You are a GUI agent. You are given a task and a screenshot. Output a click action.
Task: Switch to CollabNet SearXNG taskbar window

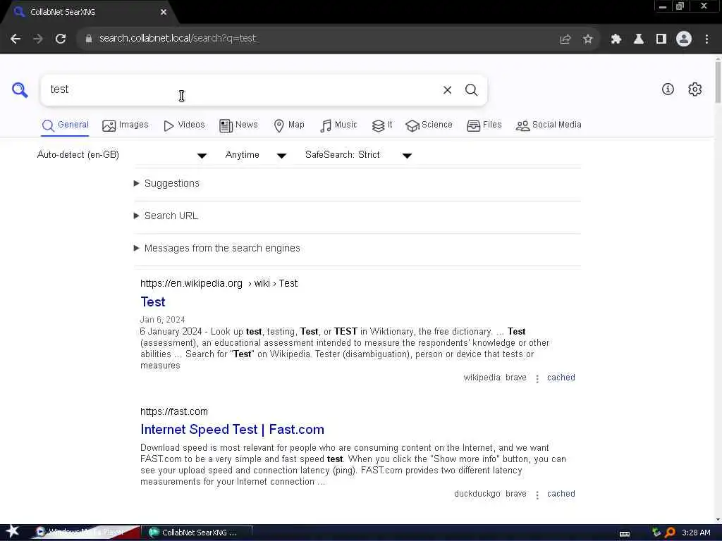(x=198, y=533)
